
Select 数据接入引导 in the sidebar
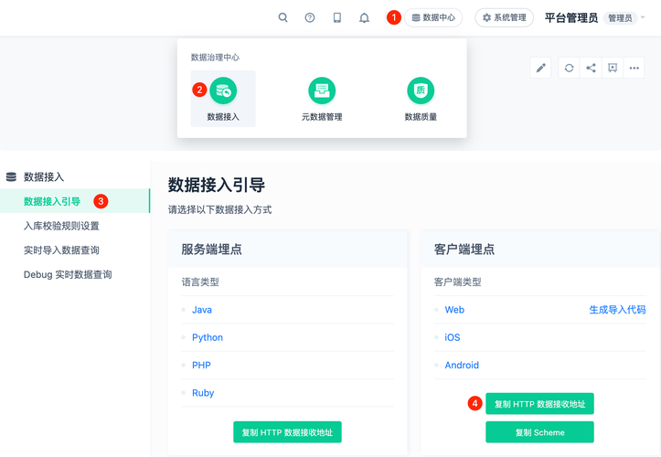[75, 201]
